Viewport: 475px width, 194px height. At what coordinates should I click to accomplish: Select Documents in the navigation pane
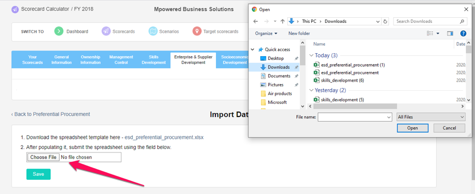click(279, 76)
